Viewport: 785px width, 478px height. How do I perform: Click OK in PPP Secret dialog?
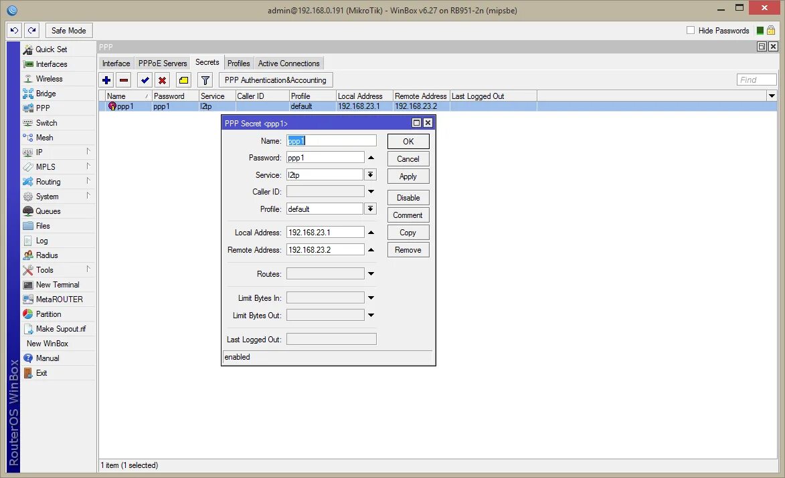(x=408, y=142)
